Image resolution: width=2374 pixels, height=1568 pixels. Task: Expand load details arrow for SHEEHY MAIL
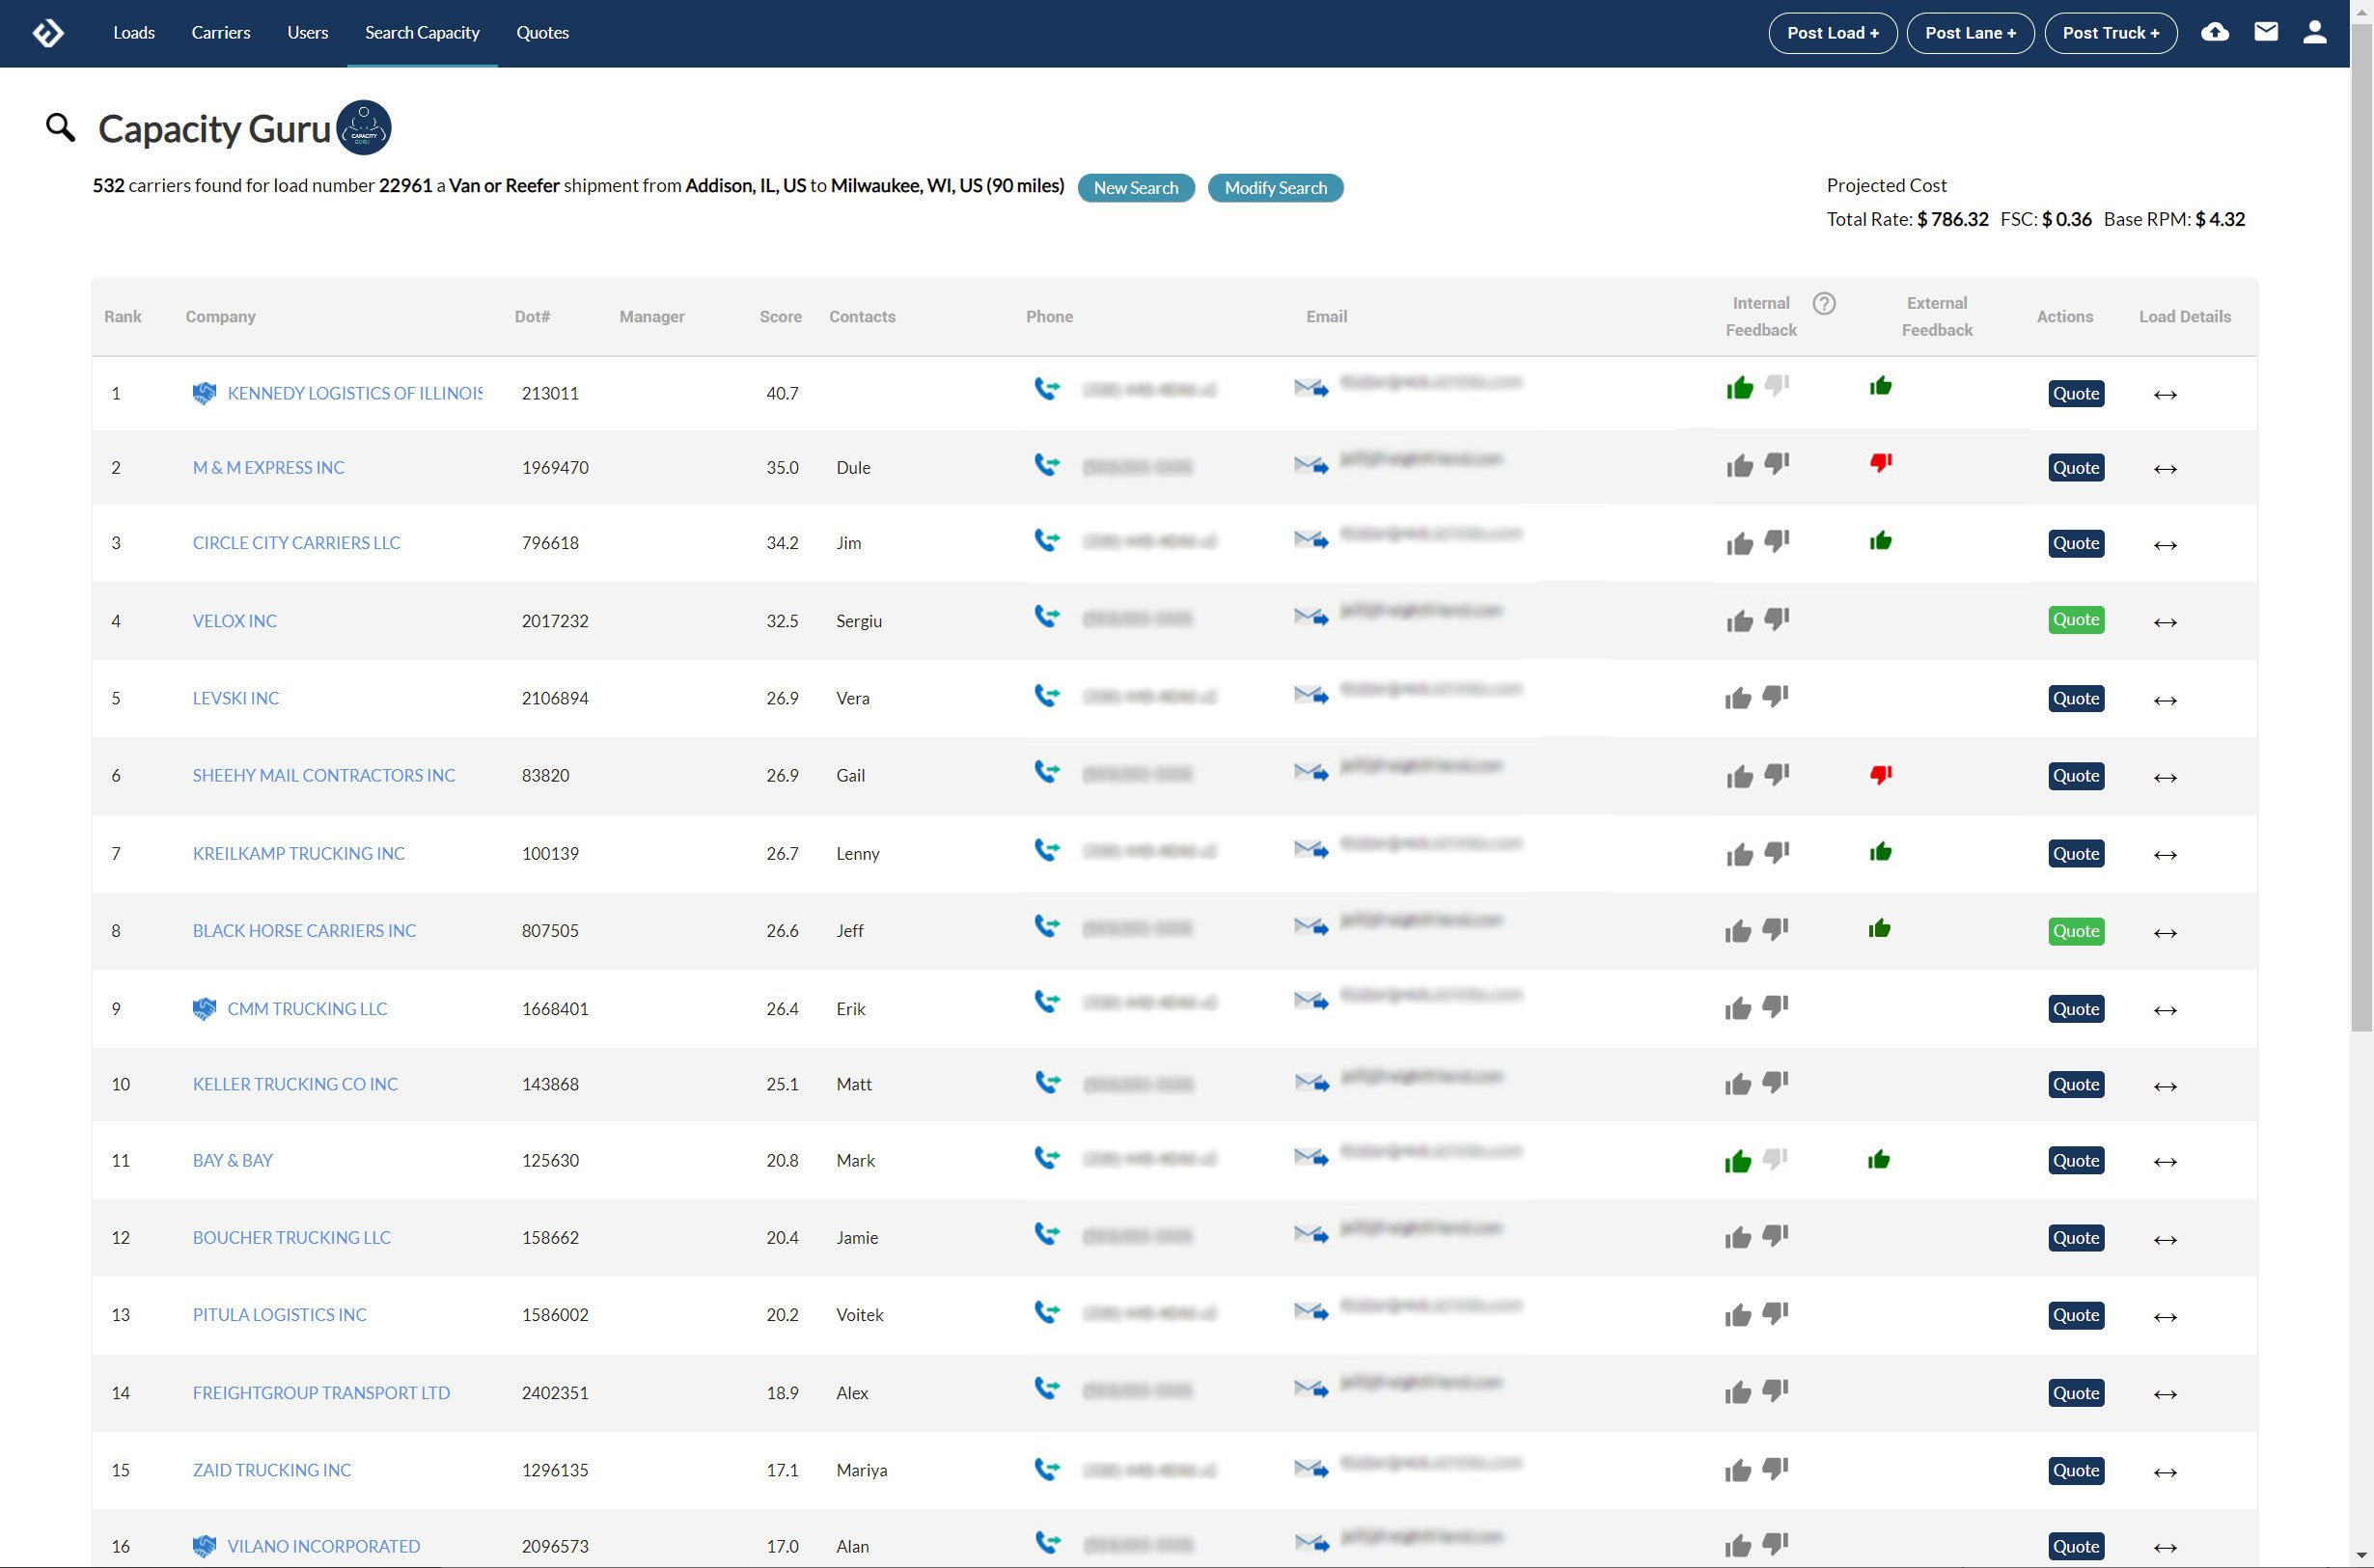click(x=2164, y=778)
